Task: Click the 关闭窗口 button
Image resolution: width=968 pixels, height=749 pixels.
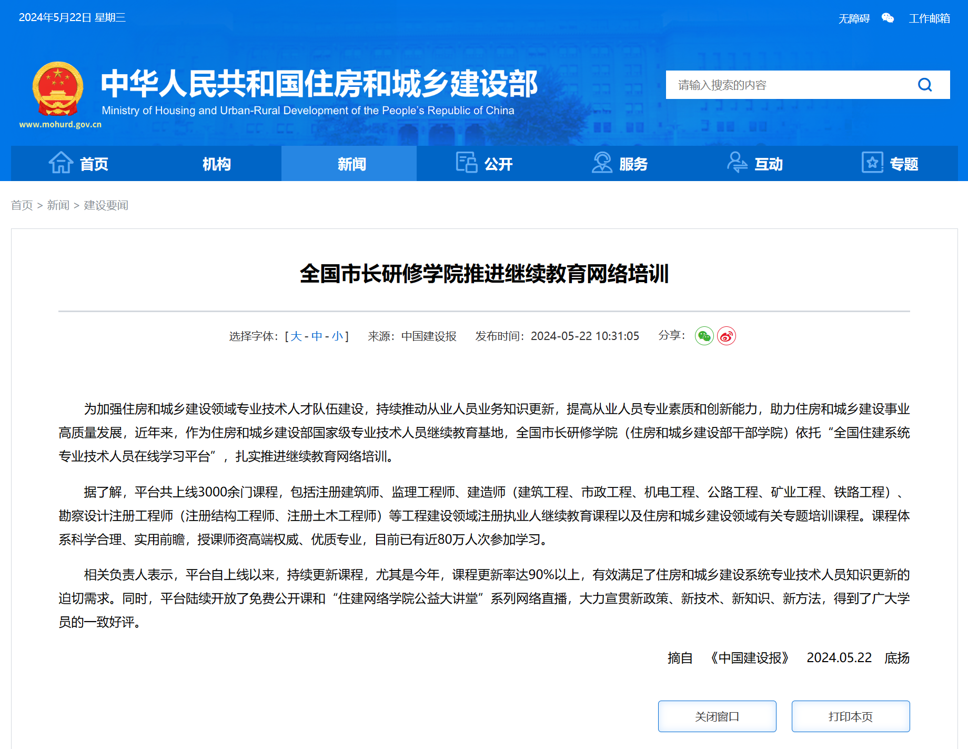Action: [x=717, y=716]
